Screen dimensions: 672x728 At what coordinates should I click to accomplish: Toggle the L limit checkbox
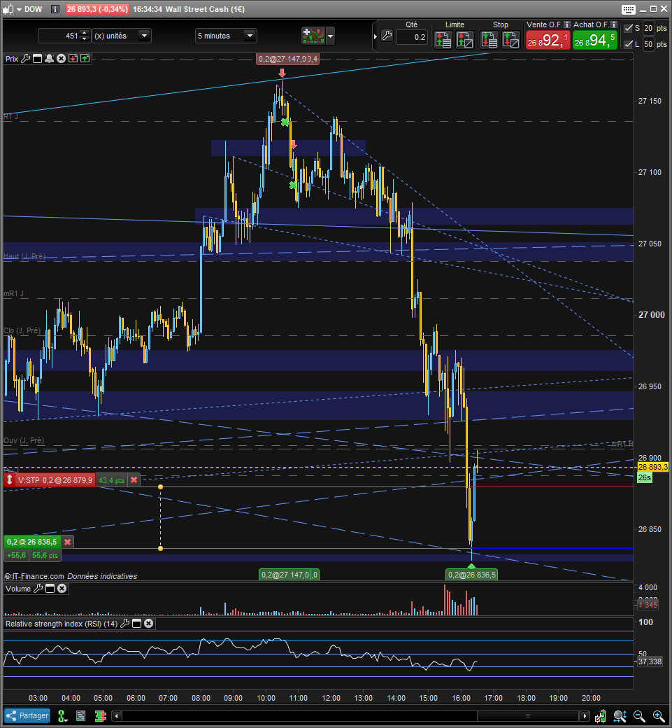pos(629,44)
